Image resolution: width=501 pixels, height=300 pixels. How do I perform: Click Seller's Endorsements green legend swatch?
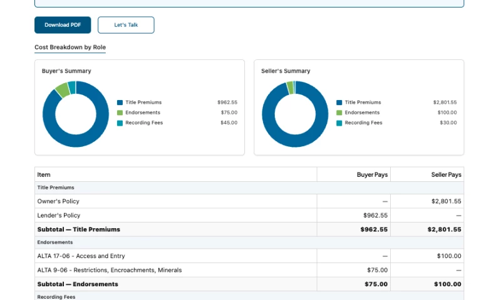click(339, 112)
